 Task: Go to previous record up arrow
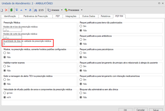point(21,10)
